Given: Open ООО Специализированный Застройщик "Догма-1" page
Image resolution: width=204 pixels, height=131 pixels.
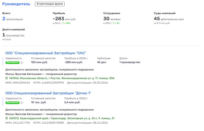Looking at the screenshot, I should (x=48, y=93).
